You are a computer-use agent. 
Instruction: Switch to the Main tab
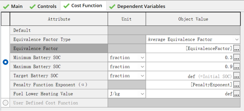[13, 6]
